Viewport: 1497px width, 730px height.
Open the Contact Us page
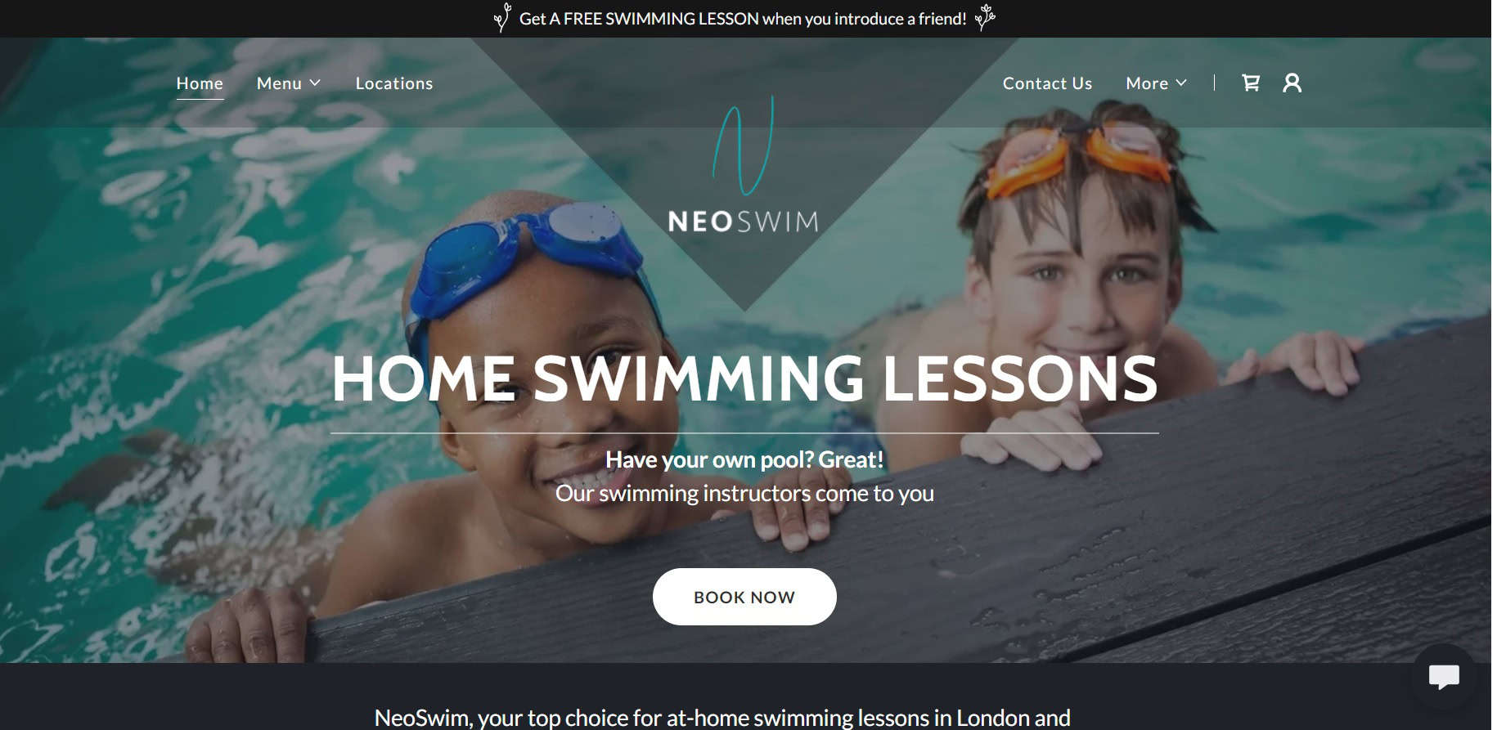[x=1047, y=83]
